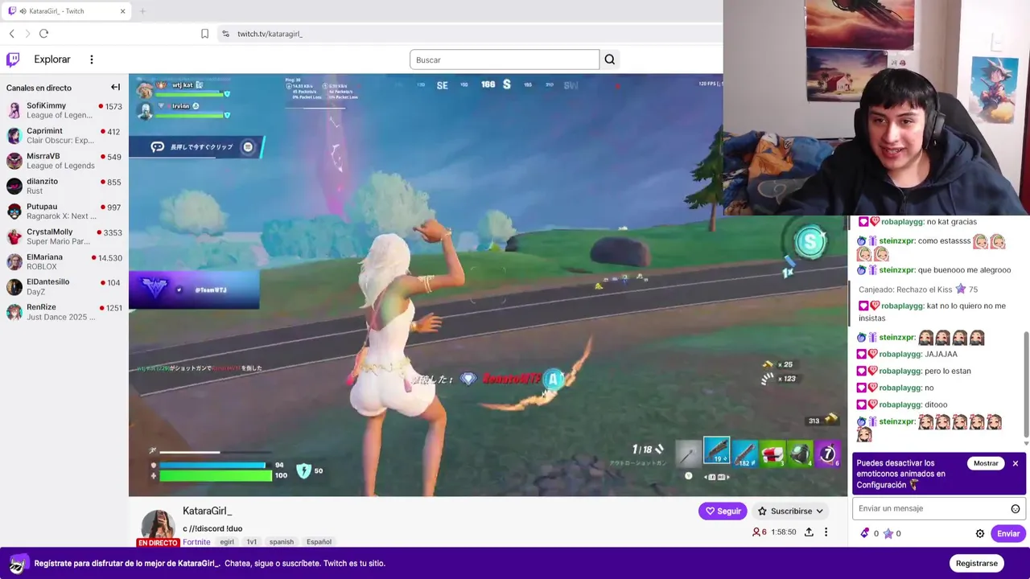Click RenRize channel avatar in sidebar

click(14, 312)
